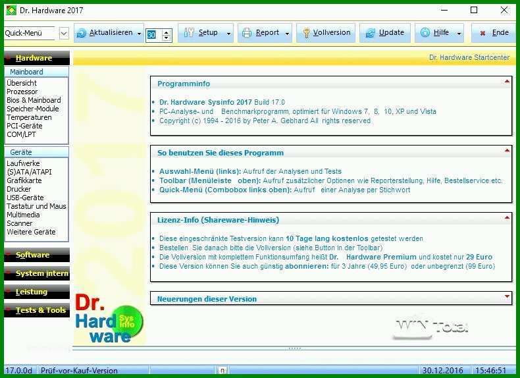Viewport: 520px width, 378px height.
Task: Open the PCI-Geräte entry
Action: (x=24, y=126)
